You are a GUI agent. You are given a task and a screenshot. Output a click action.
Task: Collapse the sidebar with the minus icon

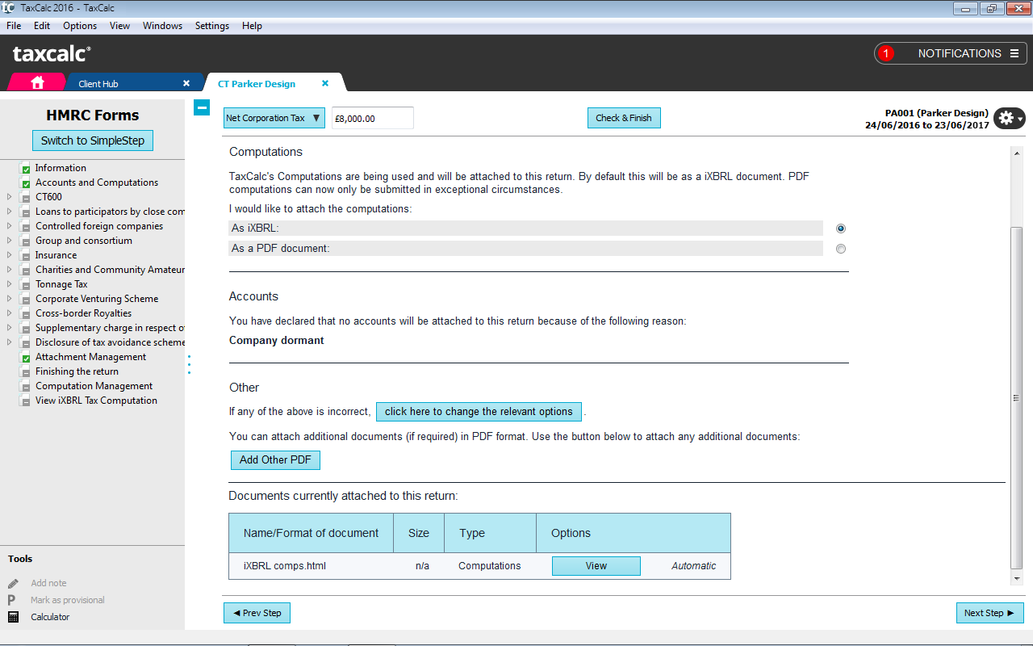click(202, 107)
